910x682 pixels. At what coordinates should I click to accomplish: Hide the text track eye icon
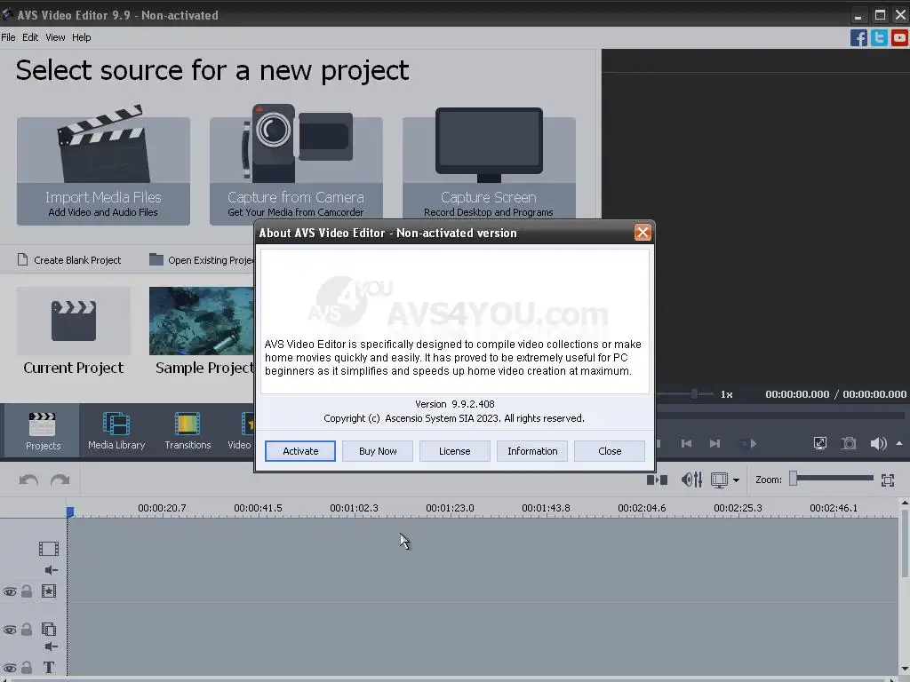click(x=10, y=668)
